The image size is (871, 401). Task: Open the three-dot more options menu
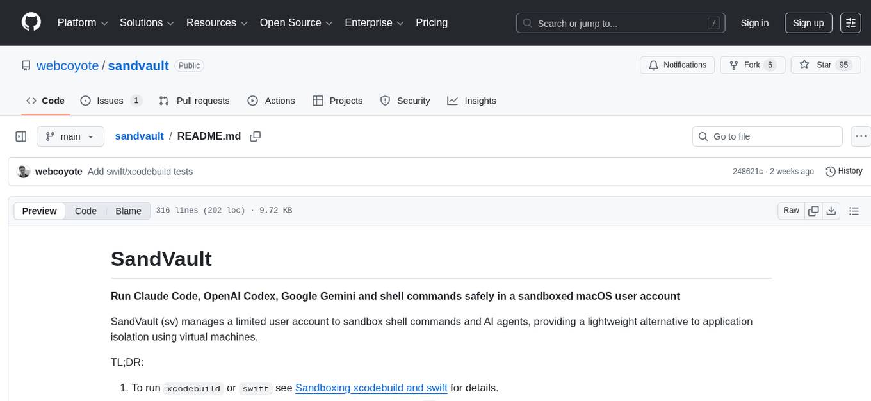click(x=861, y=136)
